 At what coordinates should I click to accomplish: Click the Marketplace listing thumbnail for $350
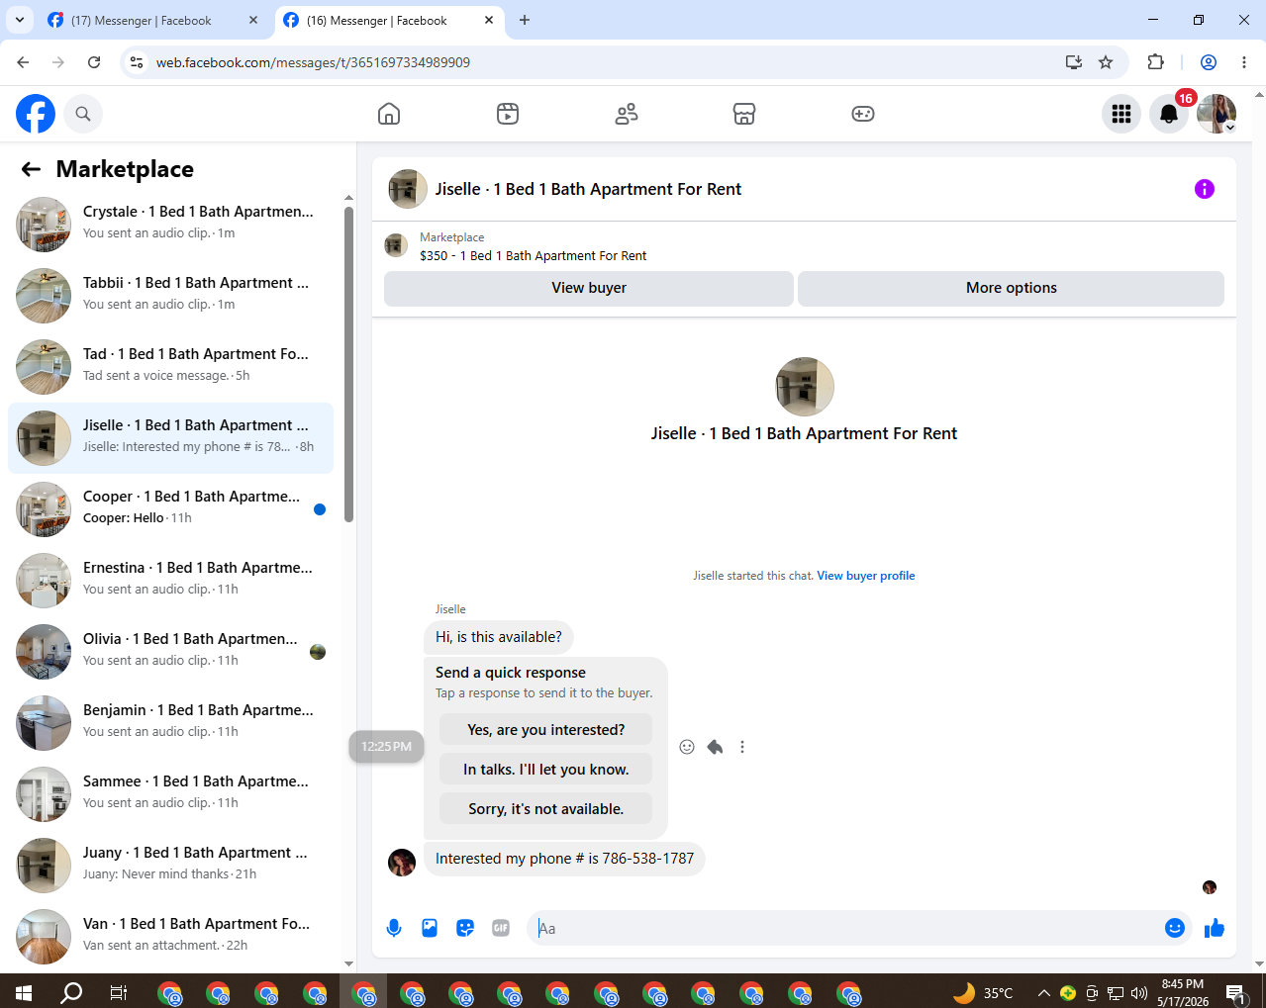tap(396, 245)
